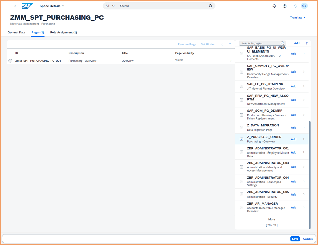Check the ZBR_ADMINISTRATOR_001 checkbox
The height and width of the screenshot is (245, 318).
(x=241, y=152)
